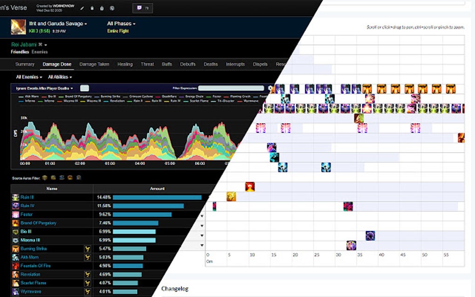475x297 pixels.
Task: Click the Ruin III ability icon
Action: [x=15, y=197]
